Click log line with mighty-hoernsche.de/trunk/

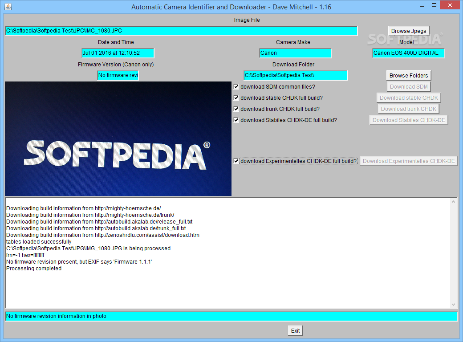(x=90, y=215)
